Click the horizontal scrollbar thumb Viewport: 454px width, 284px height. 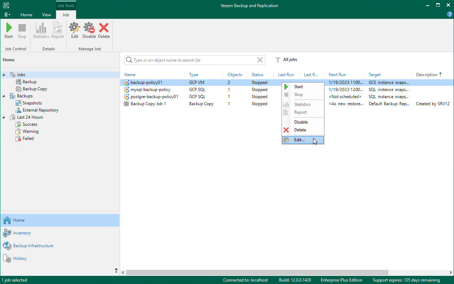[257, 273]
